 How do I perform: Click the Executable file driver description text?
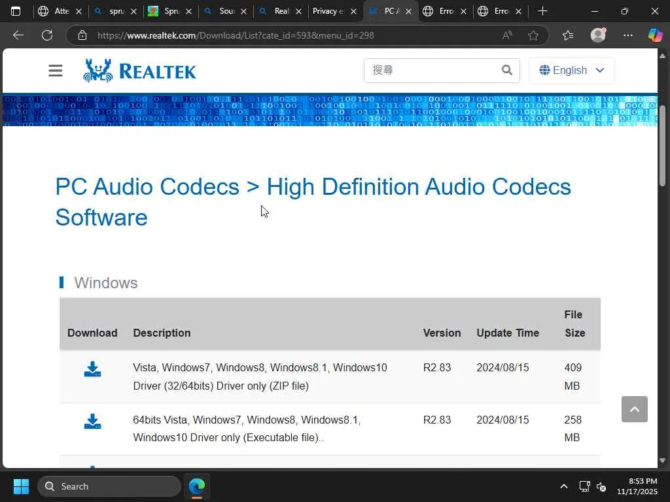point(247,429)
